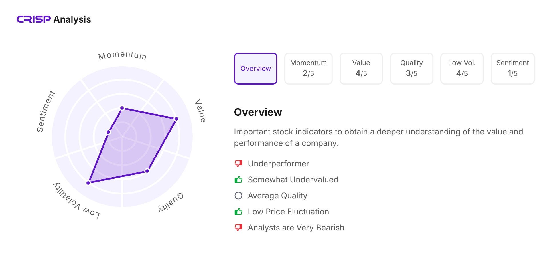
Task: Click the Momentum data point on radar chart
Action: pyautogui.click(x=122, y=108)
